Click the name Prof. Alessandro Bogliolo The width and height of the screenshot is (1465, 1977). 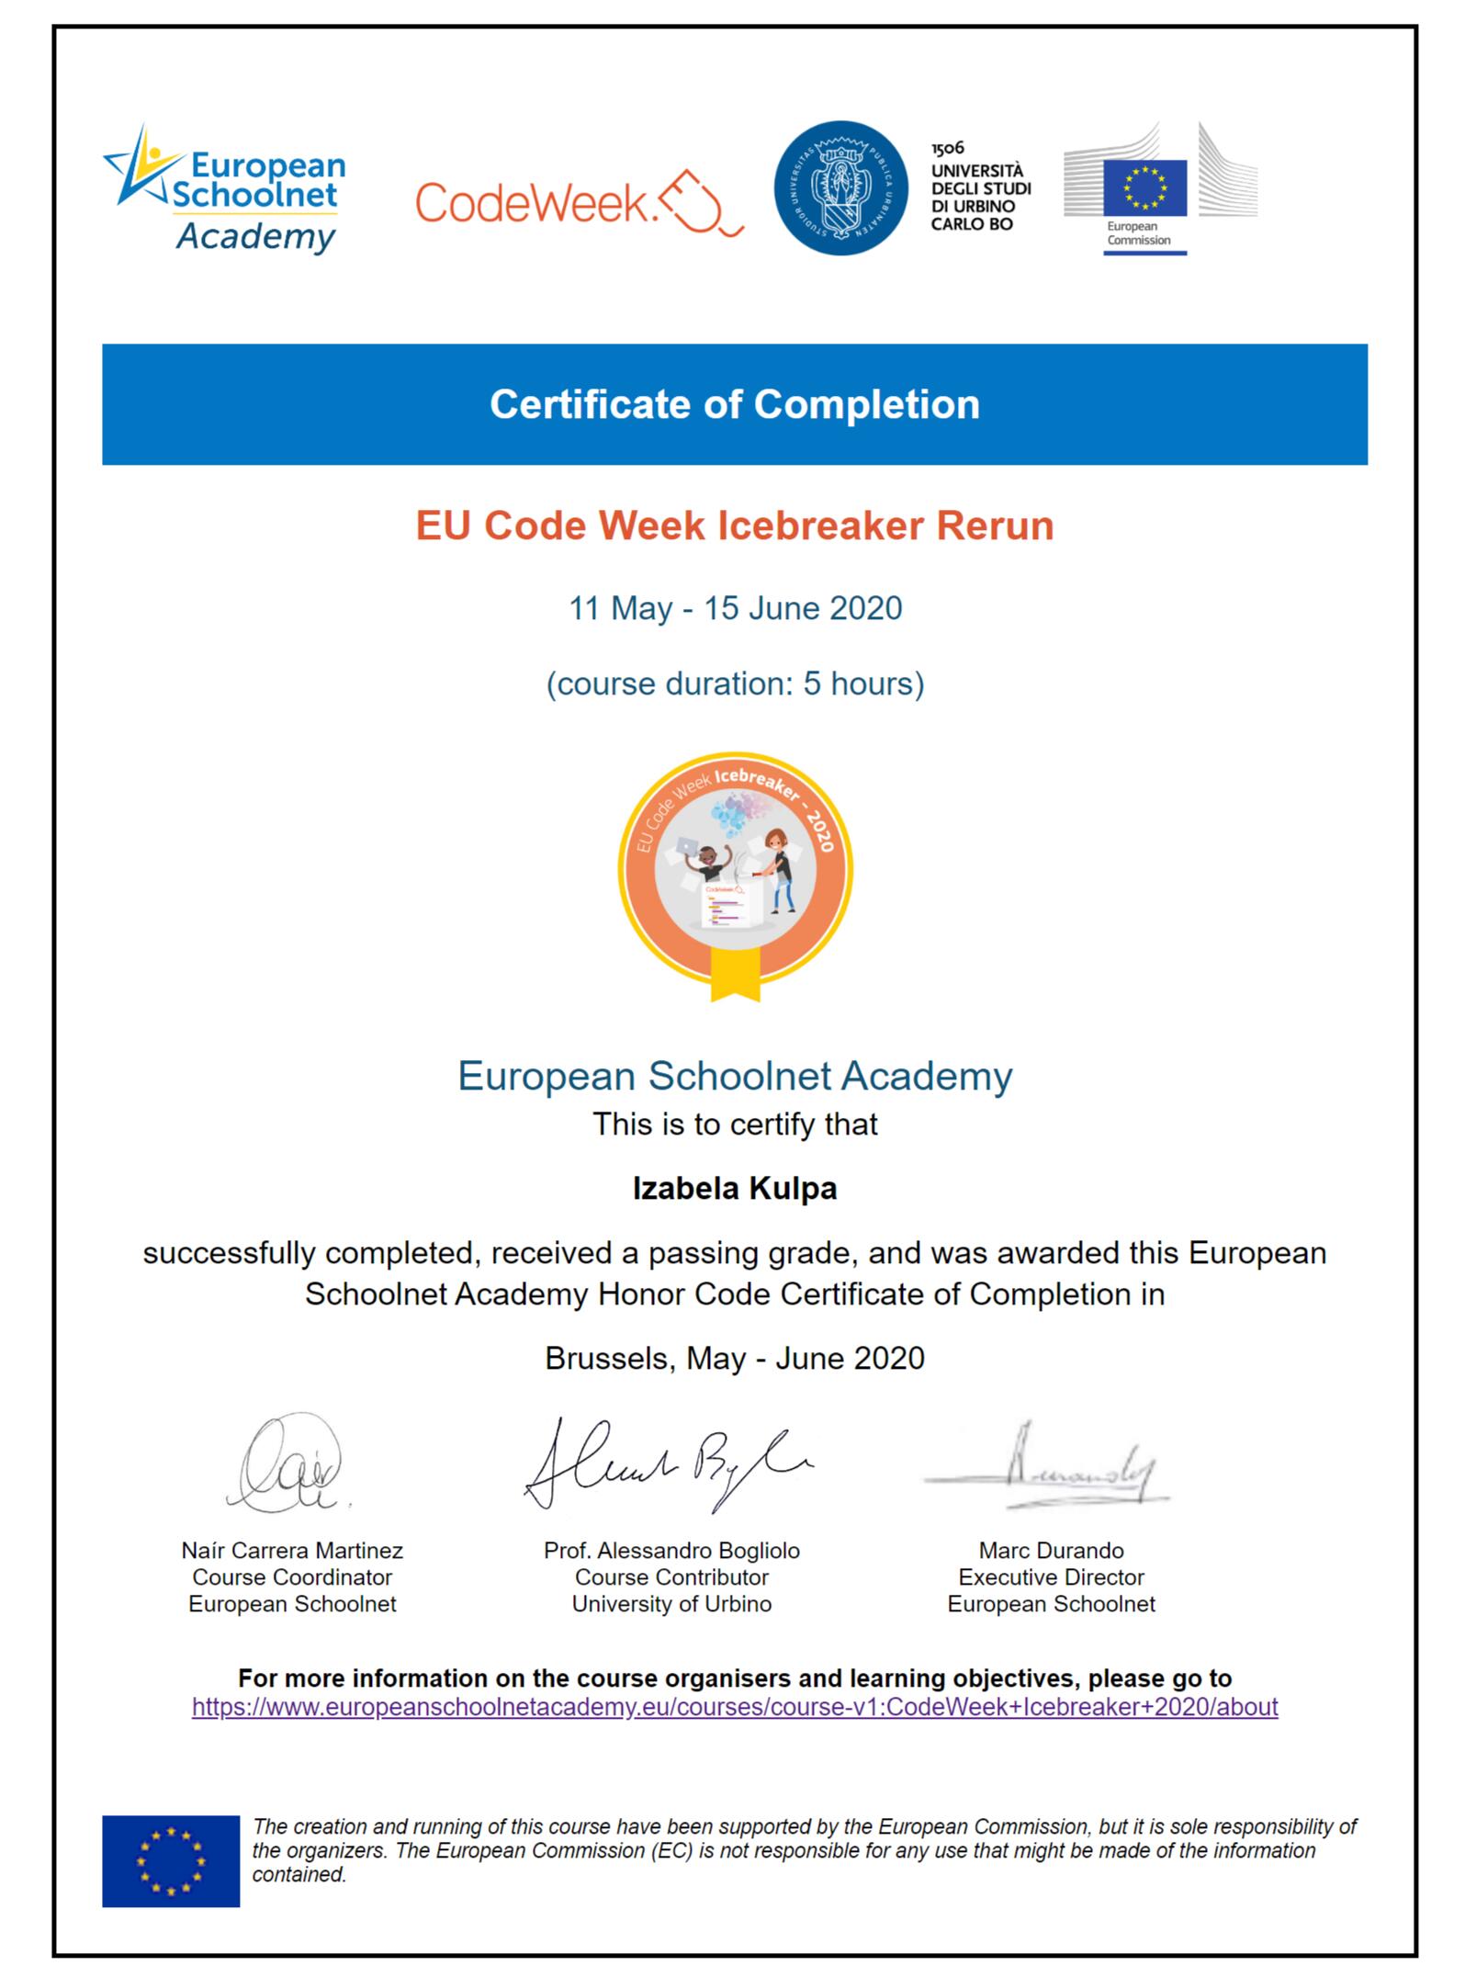(x=671, y=1551)
